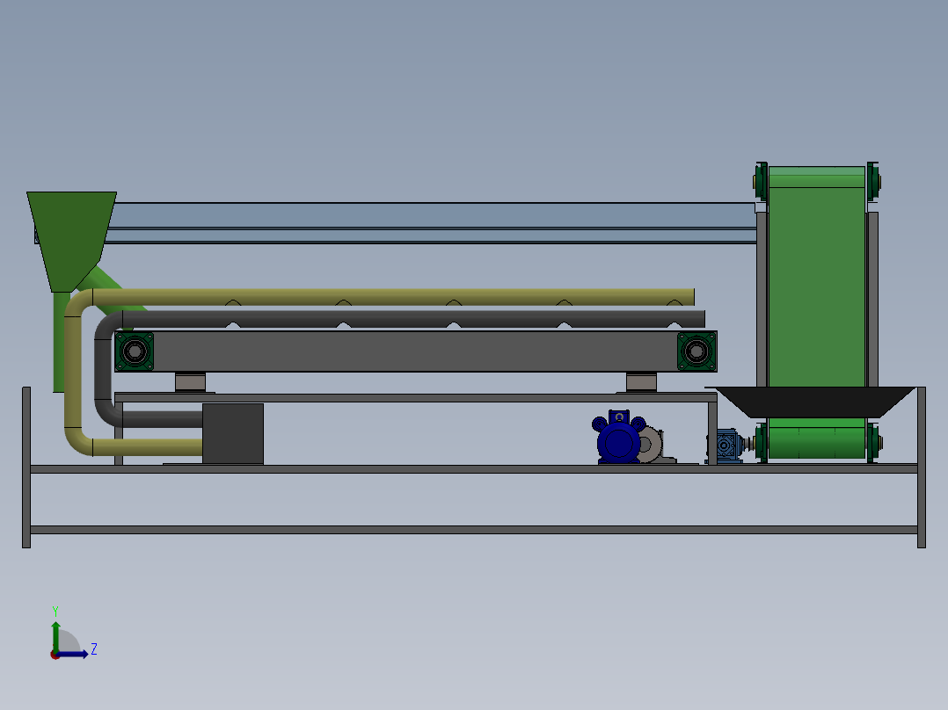Select the gray conveyor body between the bearings
This screenshot has width=948, height=710.
coord(415,351)
